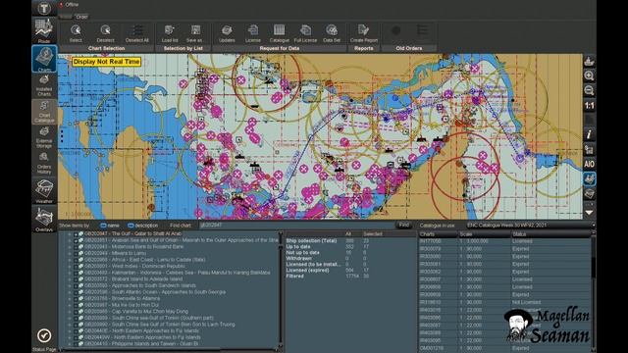Tick checkbox for GB202847 The Gulf
Viewport: 628px width, 353px height.
pos(76,233)
